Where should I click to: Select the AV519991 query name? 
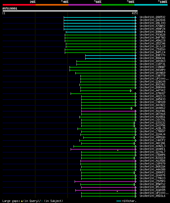10,9
